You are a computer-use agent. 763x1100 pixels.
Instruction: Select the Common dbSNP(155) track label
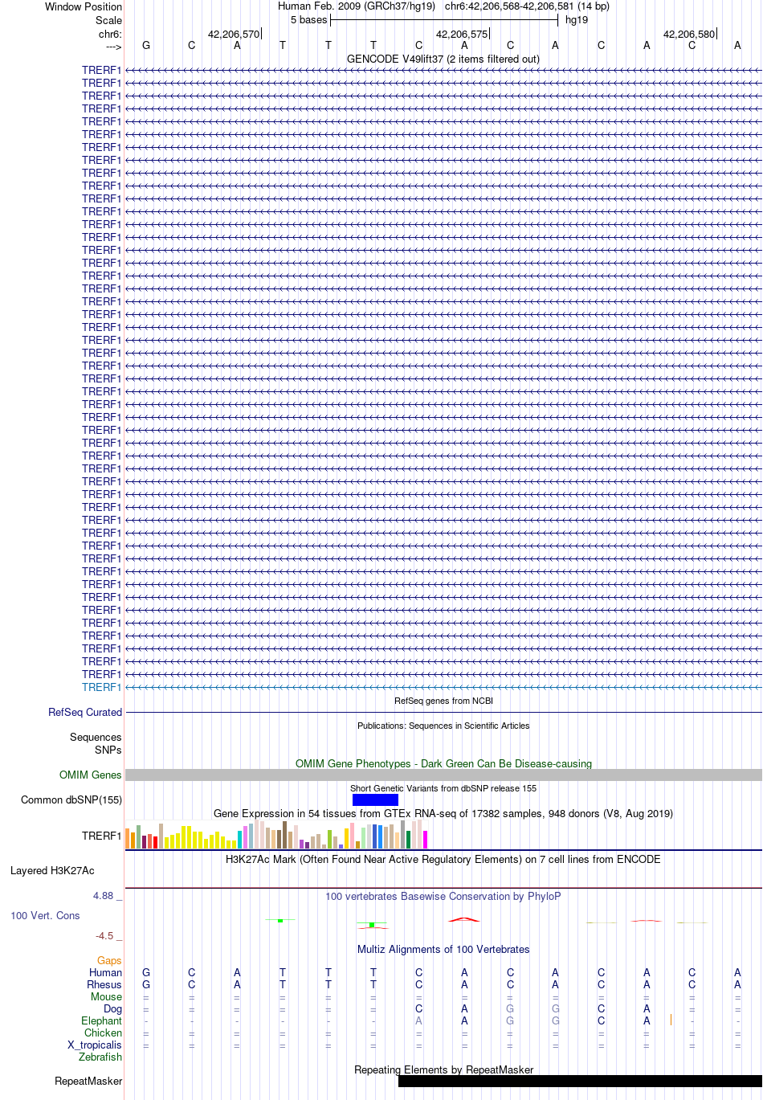tap(71, 799)
